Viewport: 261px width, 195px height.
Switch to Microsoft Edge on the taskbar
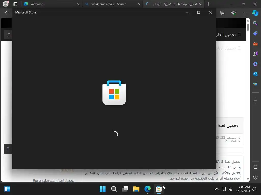[x=148, y=189]
